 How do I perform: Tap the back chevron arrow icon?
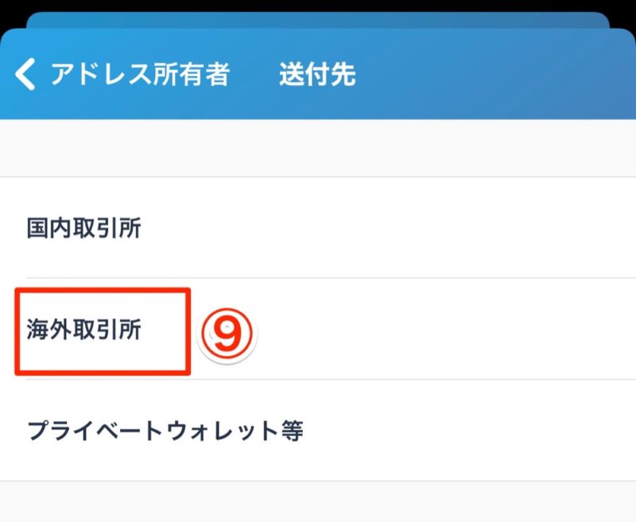pos(25,74)
